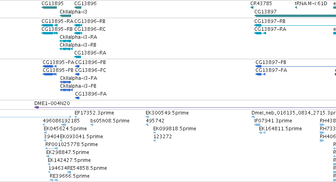
Task: Click the CG13897 gene bar
Action: (295, 16)
